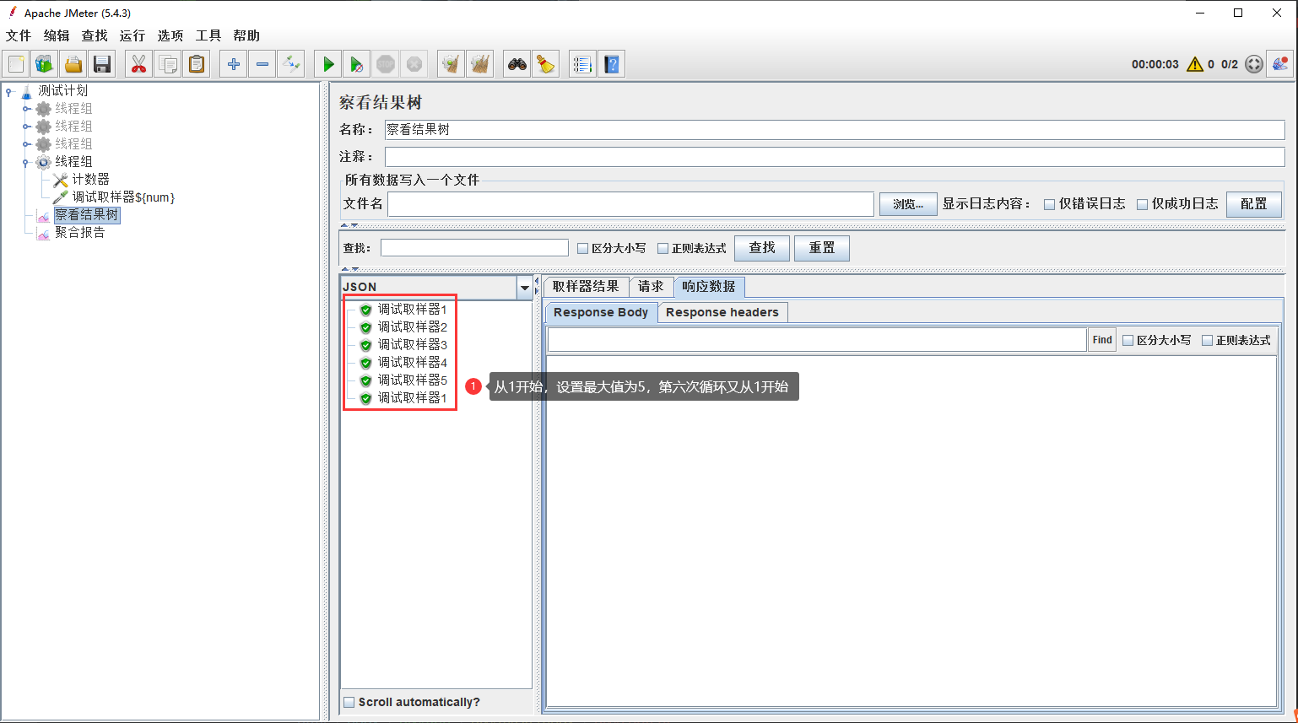Collapse the 测试计划 tree node
Image resolution: width=1298 pixels, height=723 pixels.
(x=9, y=91)
